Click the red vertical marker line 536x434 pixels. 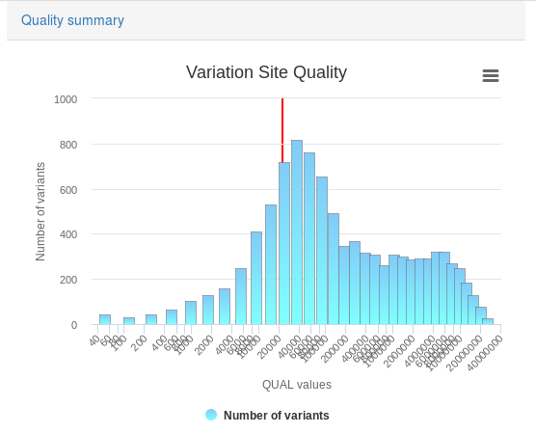point(282,130)
